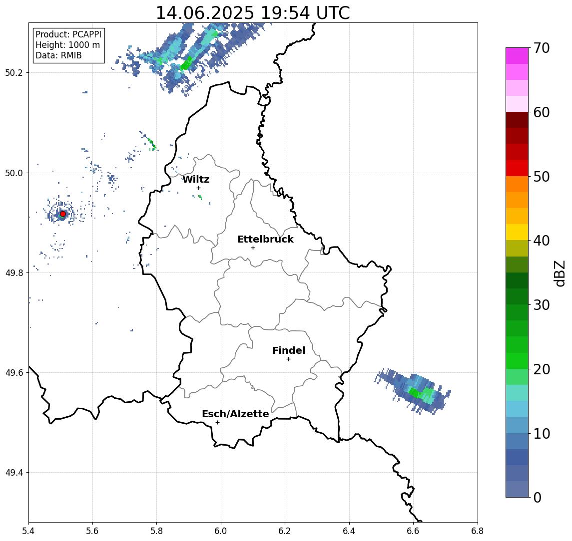The width and height of the screenshot is (572, 541).
Task: Click the longitude label 6.6
Action: (x=413, y=531)
